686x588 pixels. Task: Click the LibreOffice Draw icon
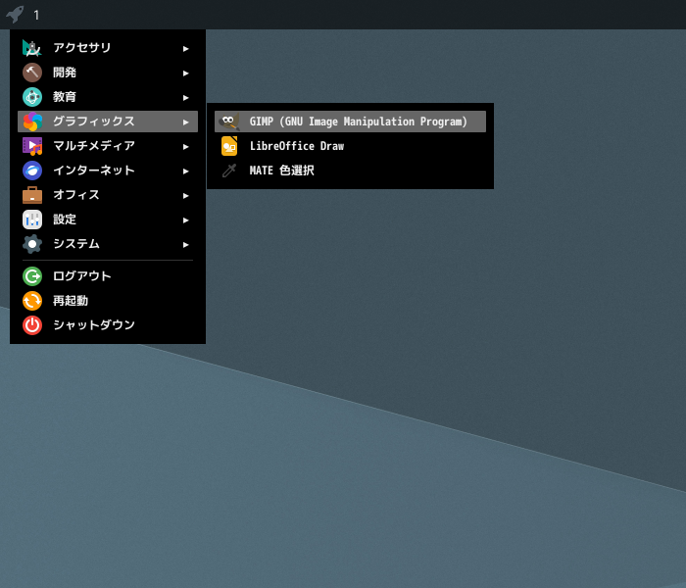point(229,146)
